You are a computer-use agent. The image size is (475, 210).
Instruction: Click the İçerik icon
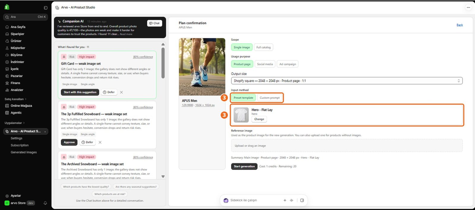(x=7, y=69)
